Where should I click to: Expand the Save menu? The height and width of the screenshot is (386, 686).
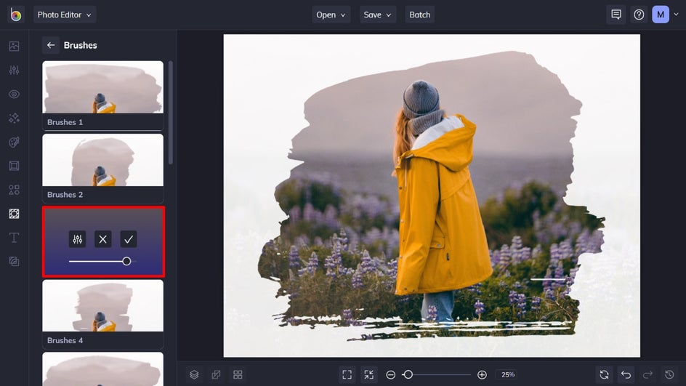click(378, 15)
